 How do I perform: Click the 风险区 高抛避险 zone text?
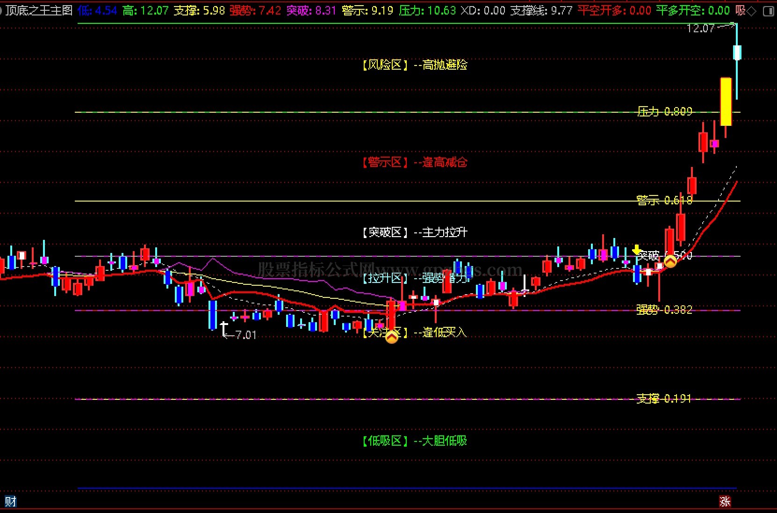(x=415, y=65)
